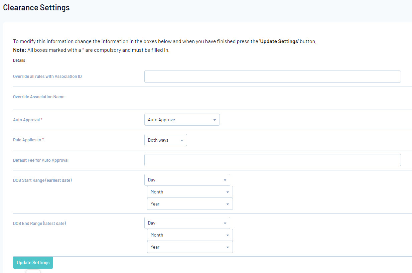
Task: Click the 'Default Fee for Auto Approval' label
Action: pos(41,160)
